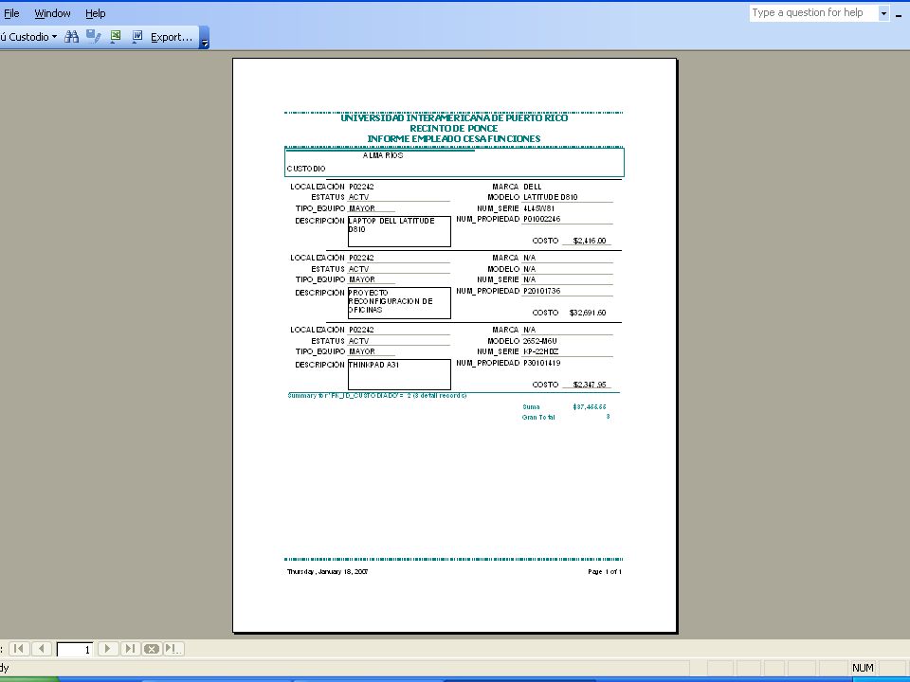
Task: Click 'RECINTO DE PONCE' heading
Action: (x=454, y=128)
